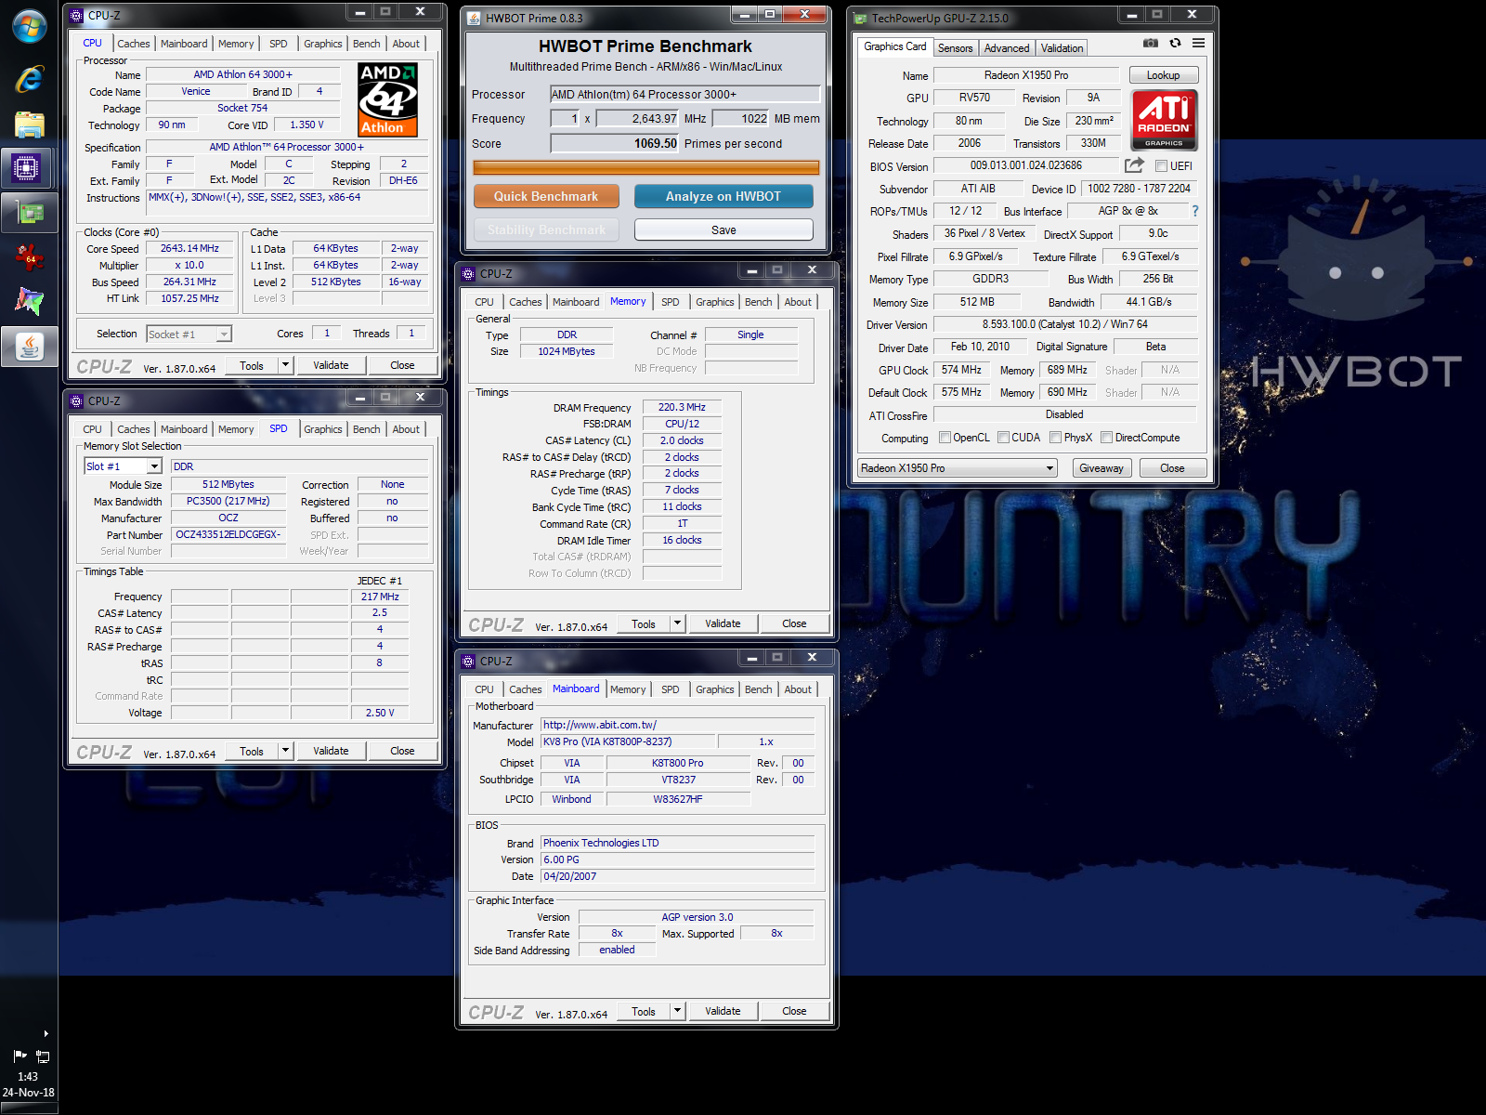
Task: Click the Giveaway button in GPU-Z
Action: 1101,468
